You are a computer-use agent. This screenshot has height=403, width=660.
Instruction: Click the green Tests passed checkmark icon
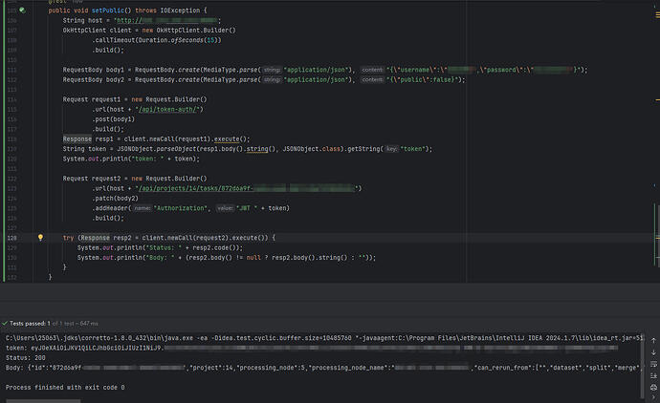pos(5,323)
